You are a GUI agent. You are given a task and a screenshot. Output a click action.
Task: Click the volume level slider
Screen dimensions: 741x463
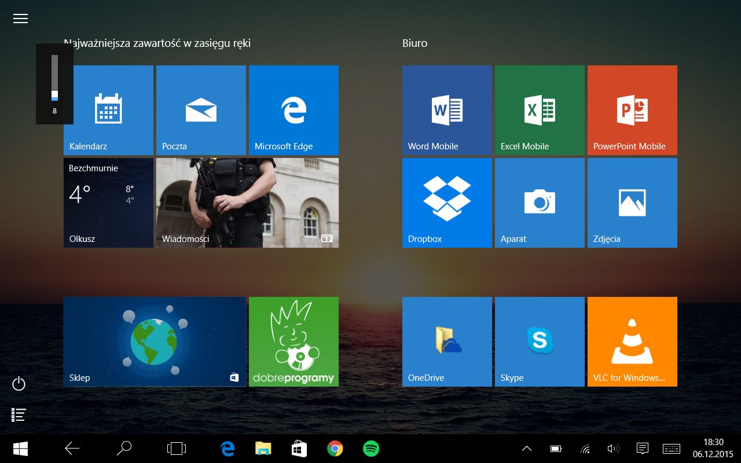(x=54, y=78)
